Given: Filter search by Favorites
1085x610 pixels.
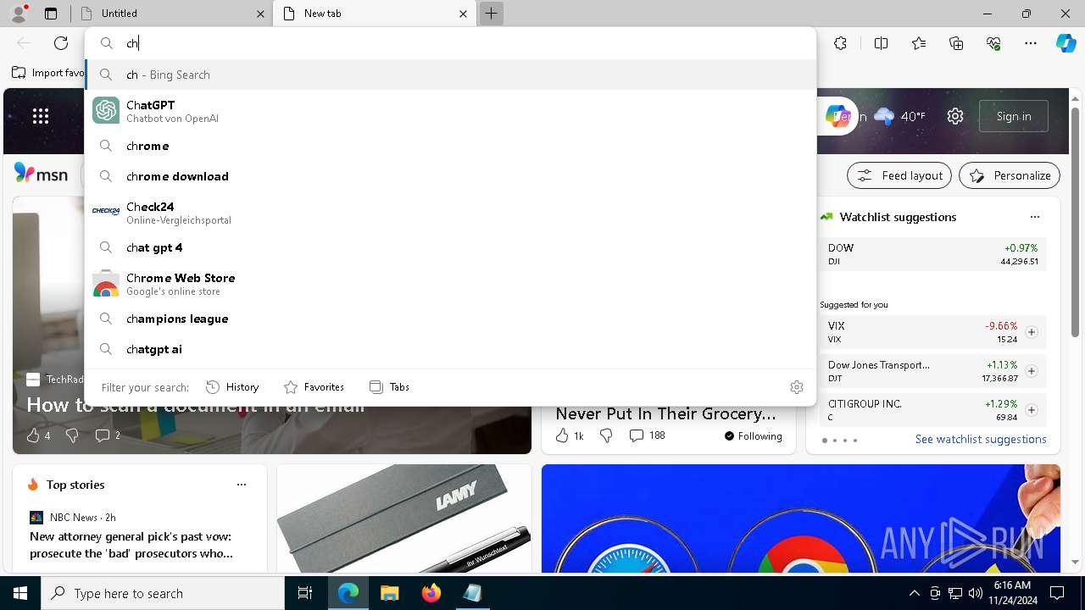Looking at the screenshot, I should pyautogui.click(x=314, y=387).
